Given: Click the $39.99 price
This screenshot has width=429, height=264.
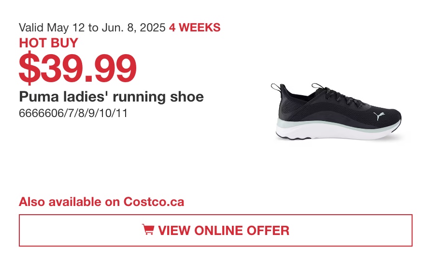Looking at the screenshot, I should [78, 68].
